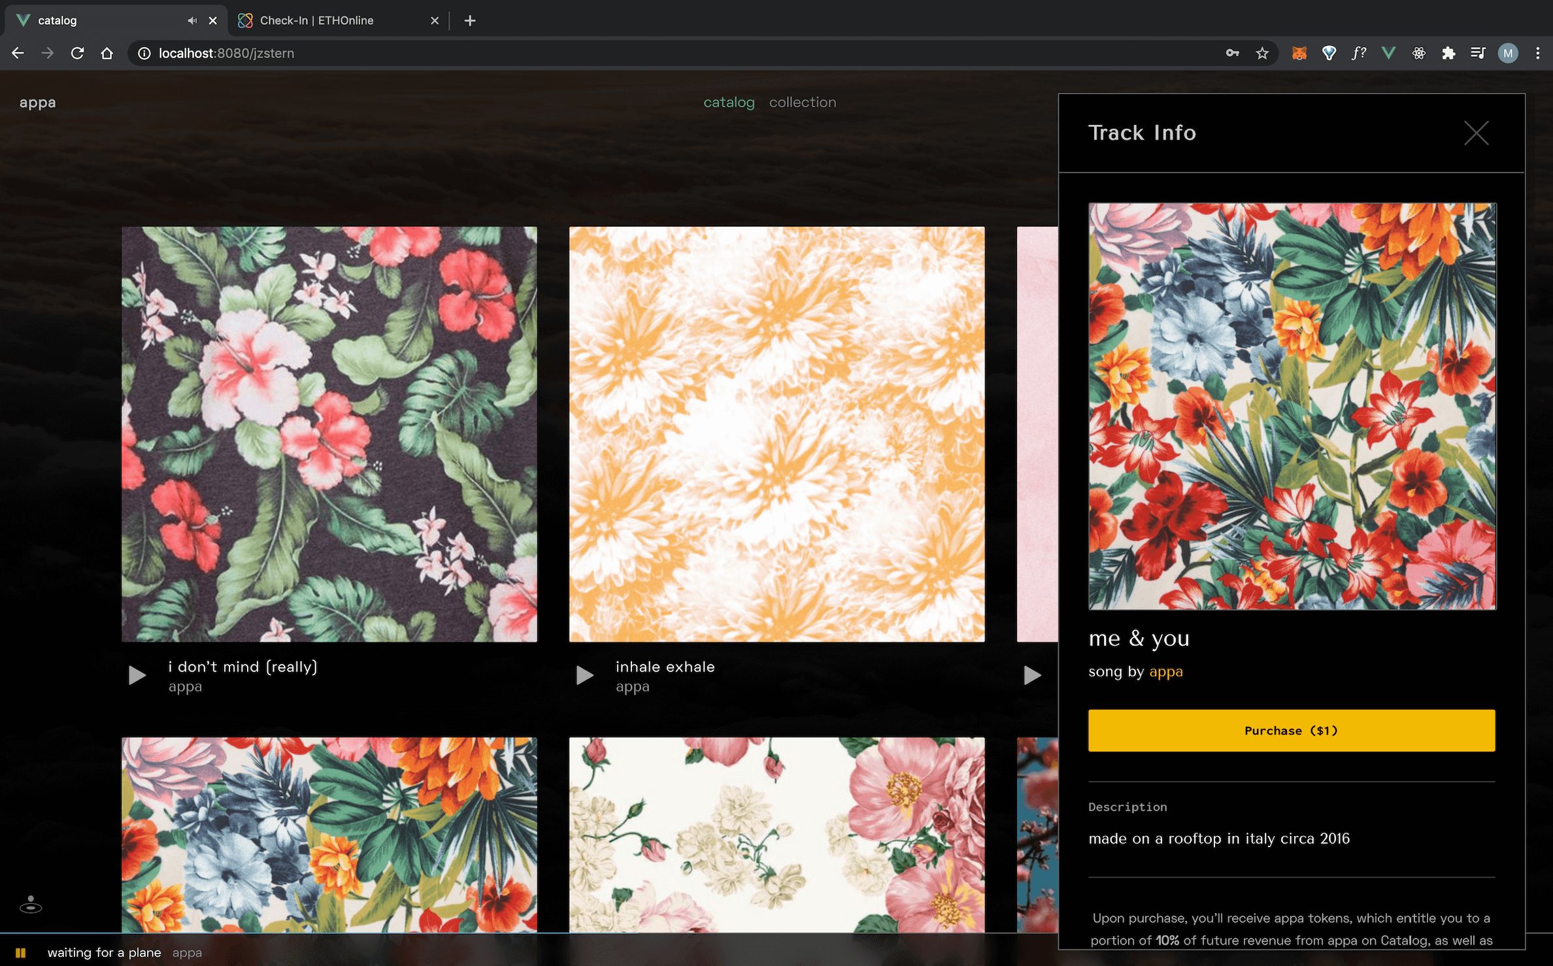Click the appa artist name below 'inhale exhale'
The width and height of the screenshot is (1553, 966).
pos(632,687)
